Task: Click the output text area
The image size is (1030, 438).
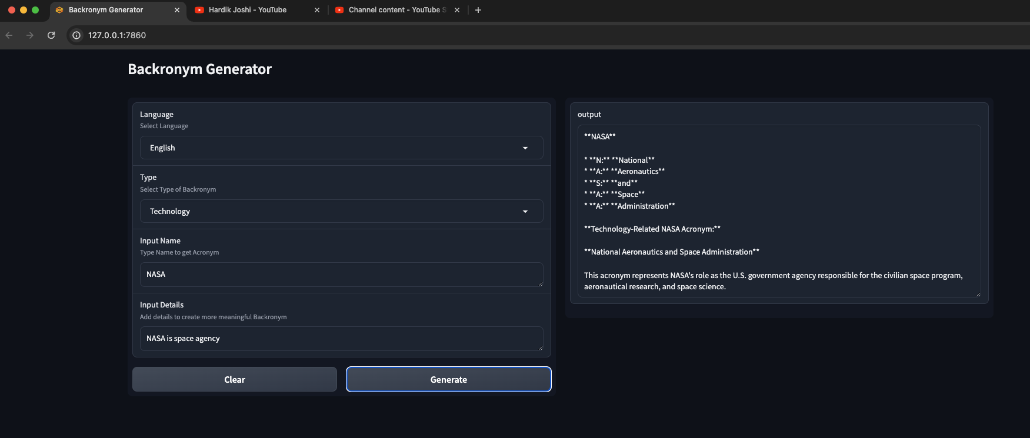Action: [x=779, y=211]
